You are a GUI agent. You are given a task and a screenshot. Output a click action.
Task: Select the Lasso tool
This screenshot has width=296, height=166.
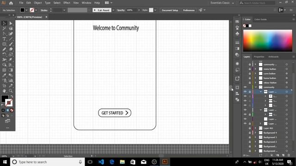click(x=11, y=29)
